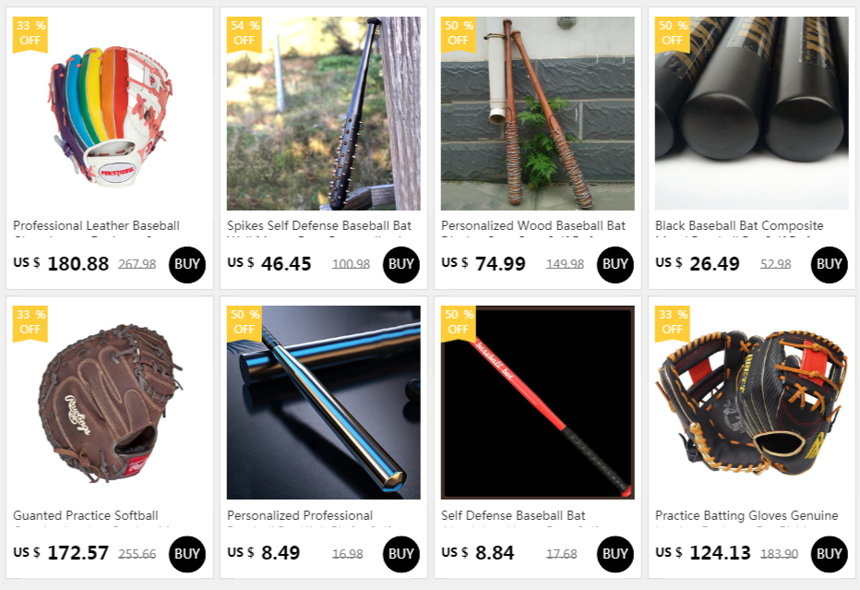Viewport: 860px width, 590px height.
Task: Click BUY for the $8.49 metallic bat
Action: 400,554
